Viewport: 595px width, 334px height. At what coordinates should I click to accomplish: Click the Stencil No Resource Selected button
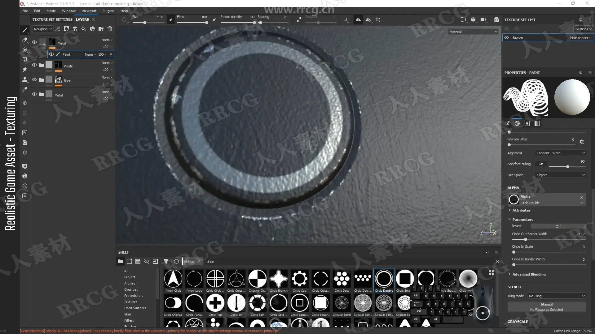click(x=546, y=307)
